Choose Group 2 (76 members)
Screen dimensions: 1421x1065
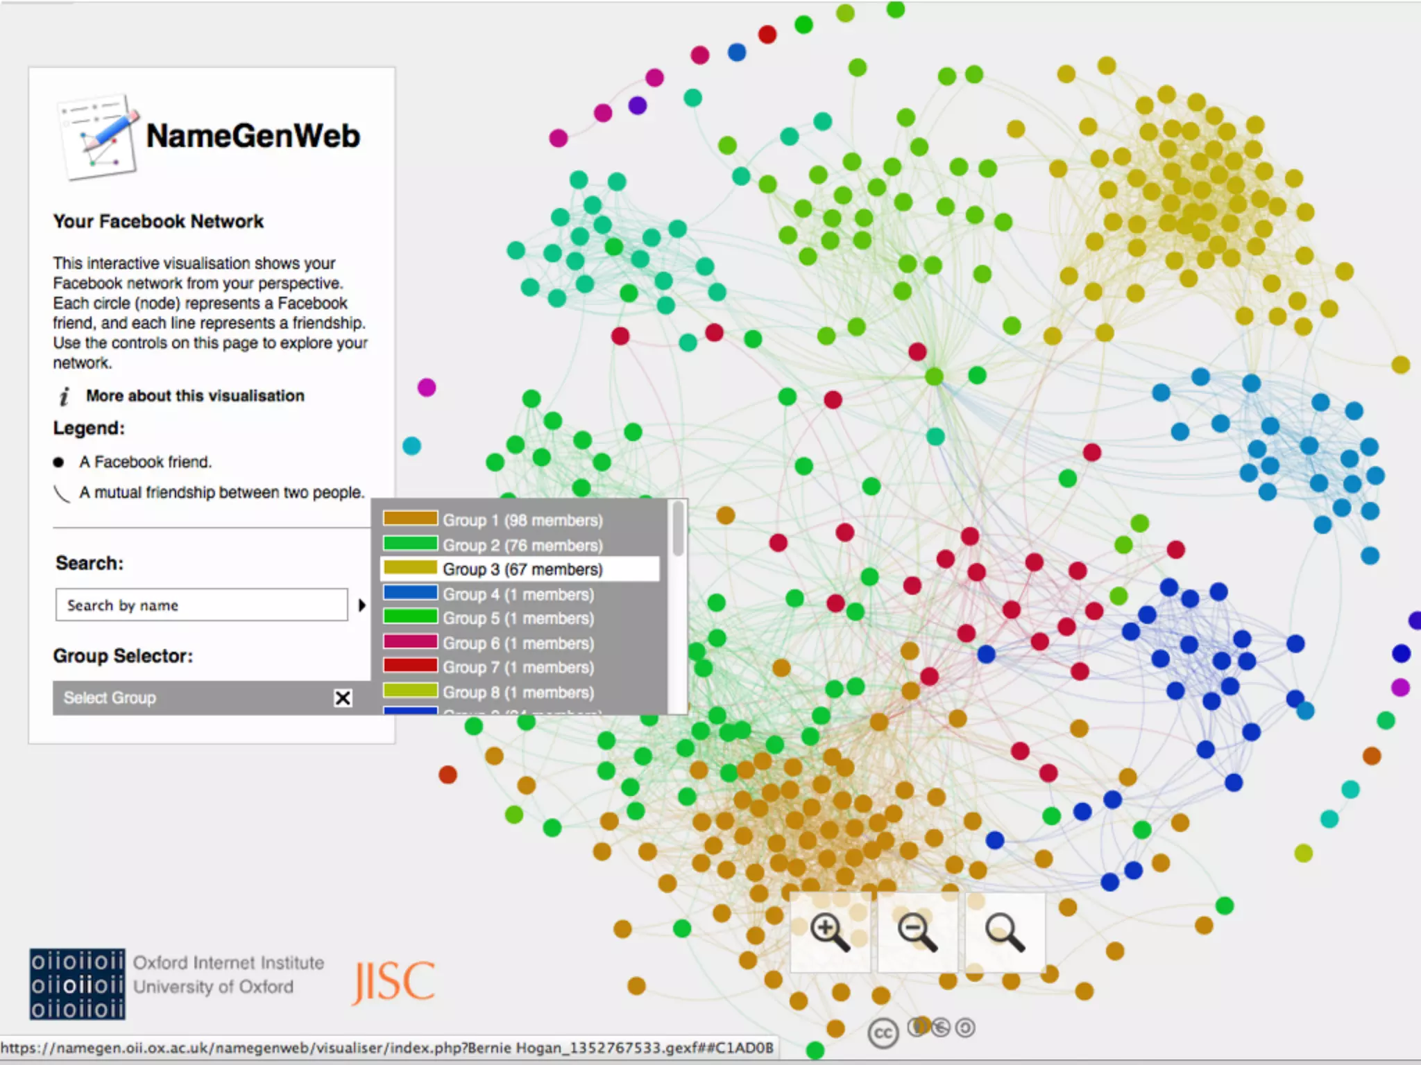[522, 545]
